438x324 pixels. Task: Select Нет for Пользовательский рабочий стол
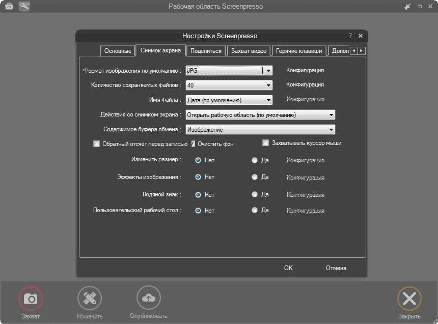[x=198, y=211]
